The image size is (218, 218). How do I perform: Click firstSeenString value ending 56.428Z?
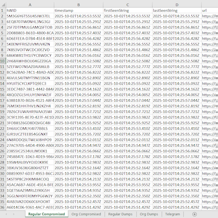point(128,39)
